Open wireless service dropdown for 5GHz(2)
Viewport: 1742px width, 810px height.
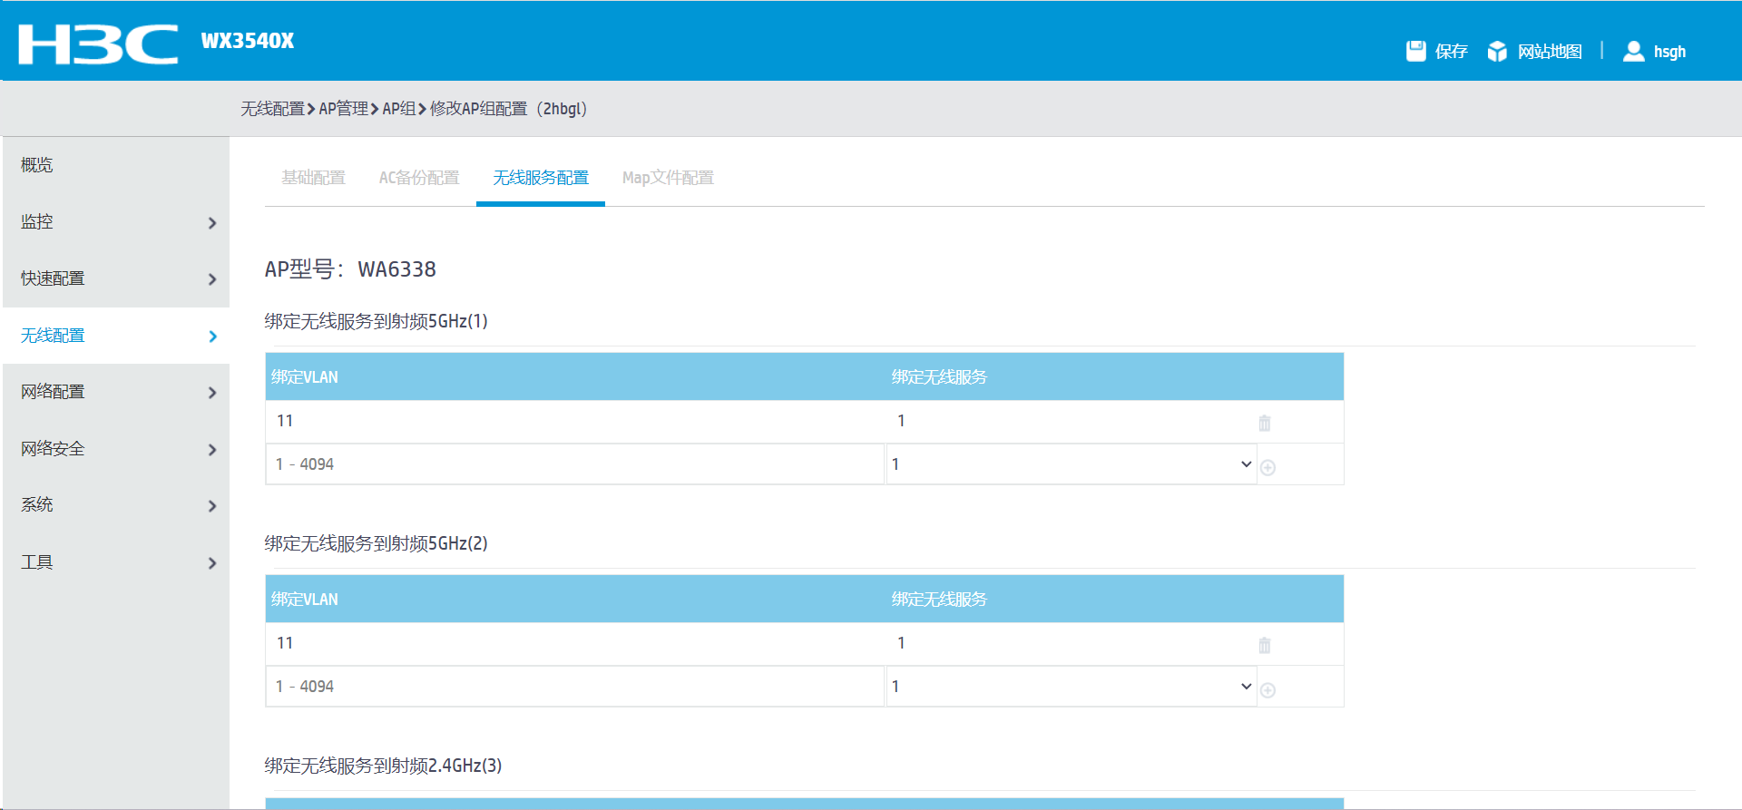pos(1072,687)
